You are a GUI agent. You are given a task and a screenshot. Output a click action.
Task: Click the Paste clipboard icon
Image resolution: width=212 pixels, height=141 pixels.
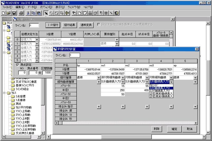[39, 13]
